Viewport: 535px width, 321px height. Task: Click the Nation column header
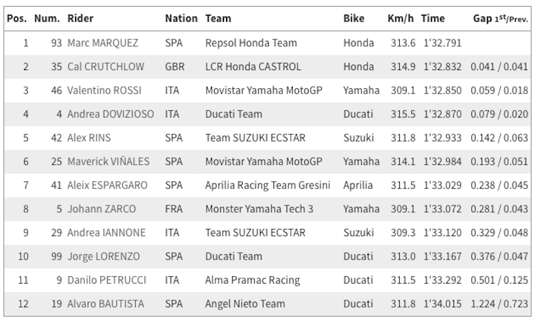[181, 19]
